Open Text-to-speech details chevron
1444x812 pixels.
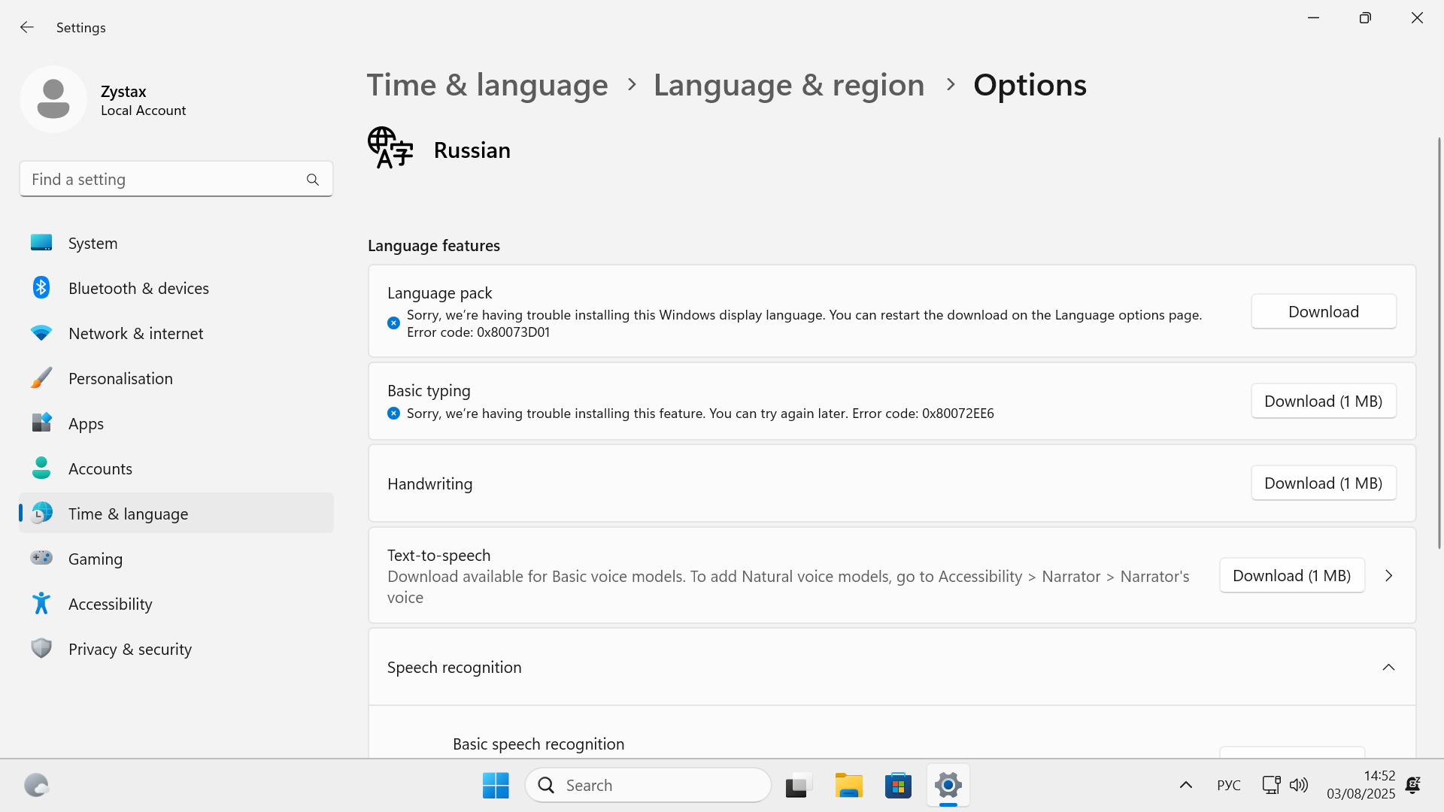pos(1388,576)
